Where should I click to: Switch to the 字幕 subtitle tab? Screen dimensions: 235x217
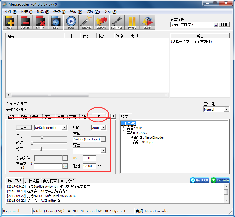coord(97,116)
